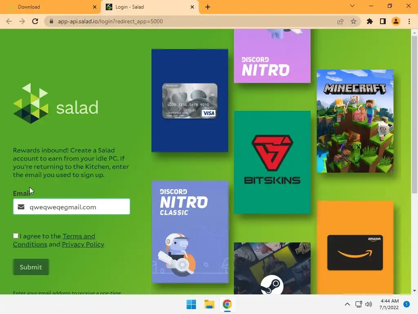Click the Salad logo
Image resolution: width=418 pixels, height=314 pixels.
(56, 103)
